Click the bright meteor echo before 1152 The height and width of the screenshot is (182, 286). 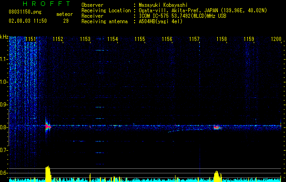[48, 126]
